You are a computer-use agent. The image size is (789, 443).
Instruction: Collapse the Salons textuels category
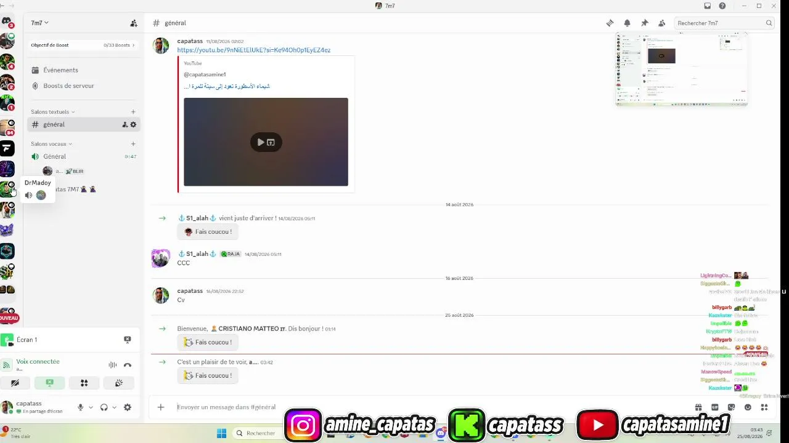pyautogui.click(x=52, y=112)
